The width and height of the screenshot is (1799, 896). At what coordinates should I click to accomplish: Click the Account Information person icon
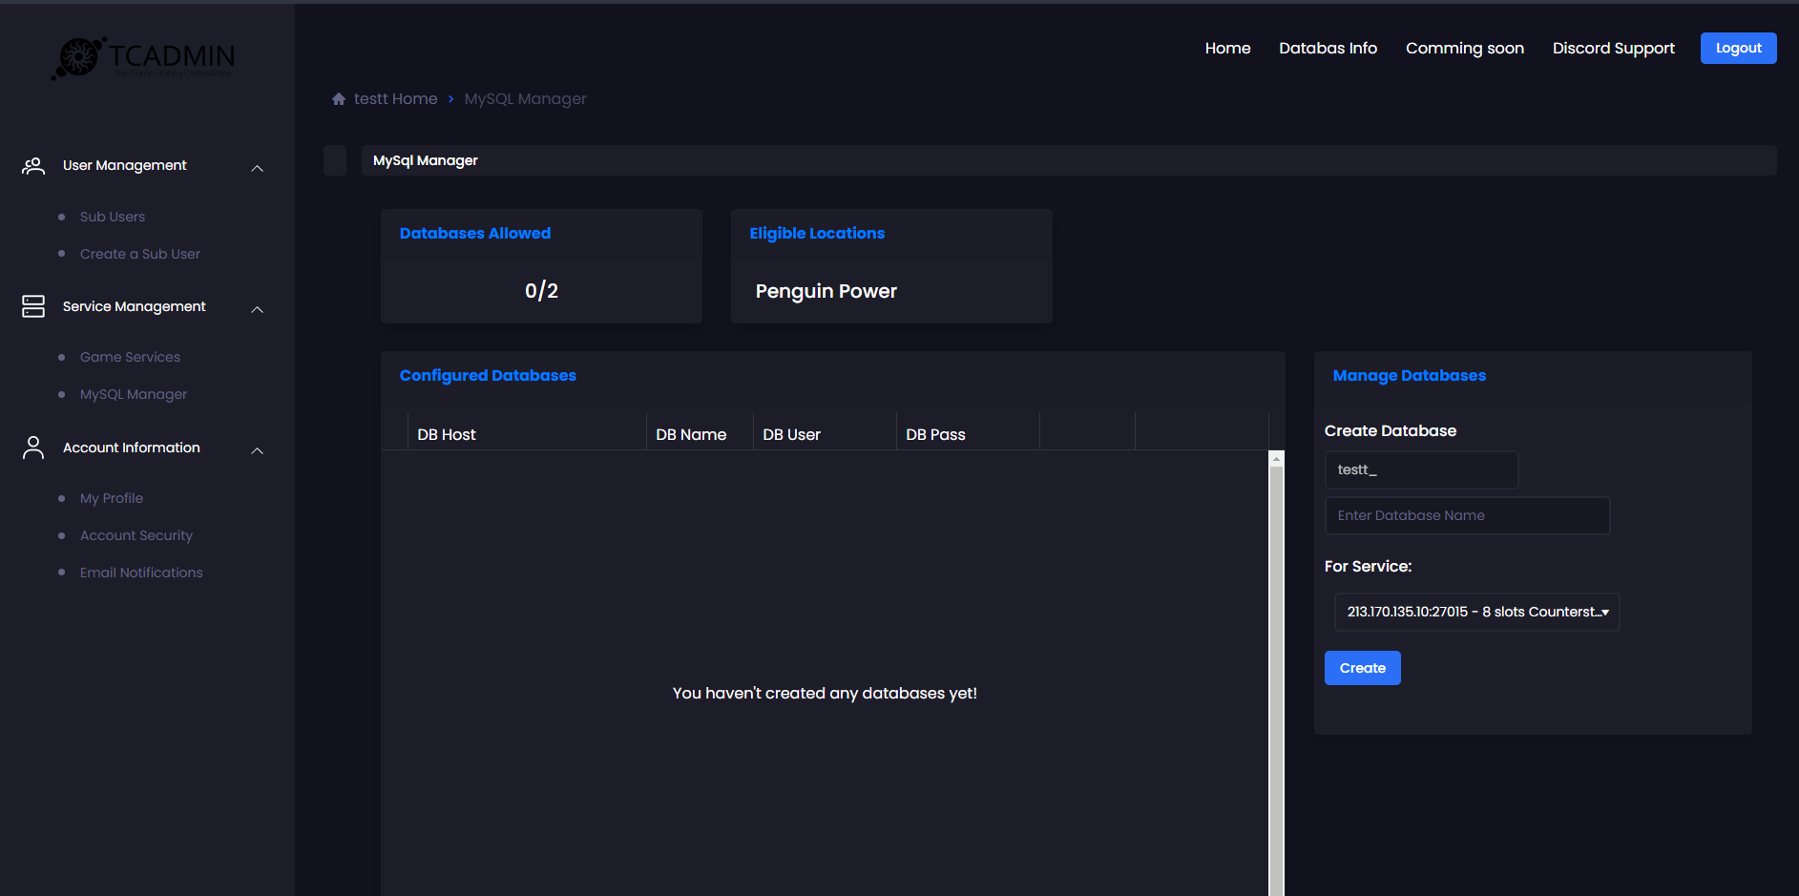point(33,448)
